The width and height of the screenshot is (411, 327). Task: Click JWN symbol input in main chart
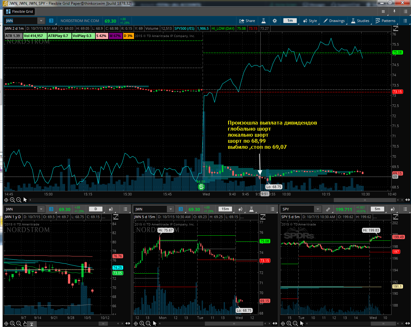tap(21, 21)
